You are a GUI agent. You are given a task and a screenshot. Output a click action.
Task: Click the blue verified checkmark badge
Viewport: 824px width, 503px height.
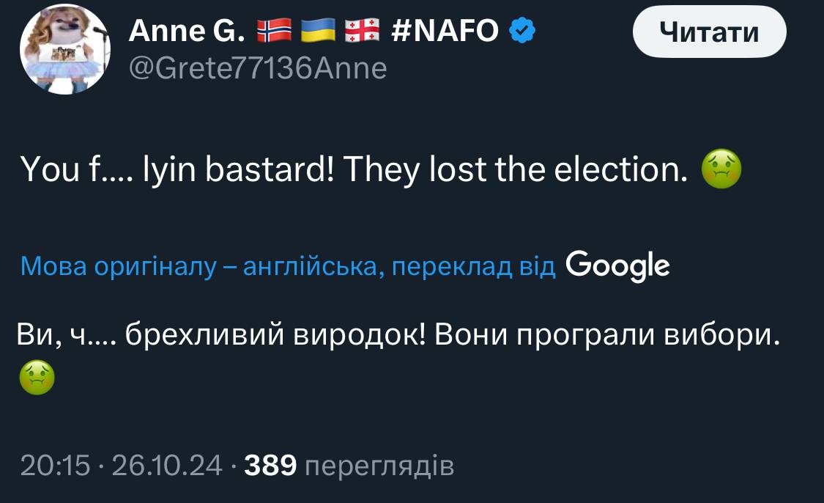[x=522, y=30]
